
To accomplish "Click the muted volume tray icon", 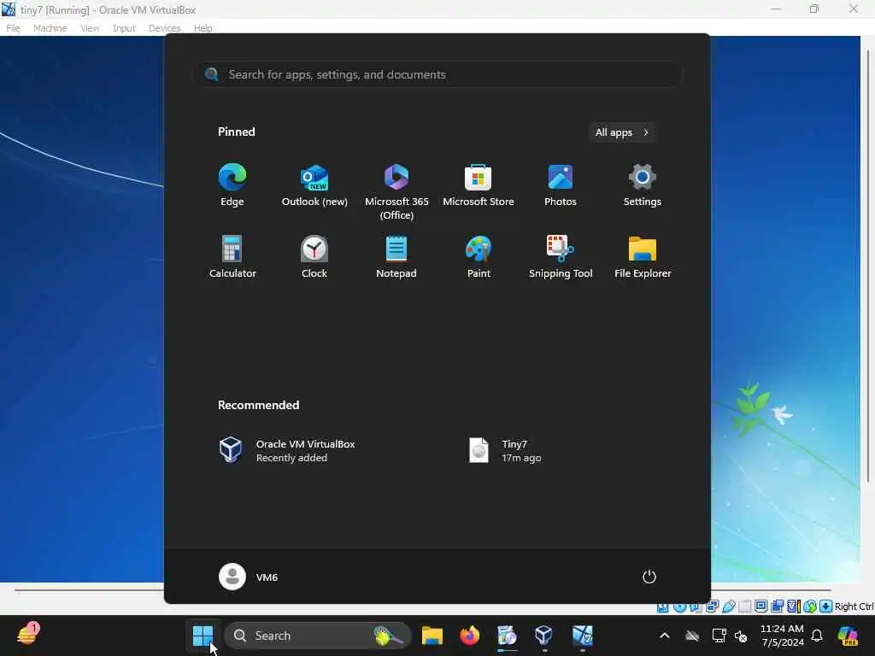I will (x=741, y=635).
